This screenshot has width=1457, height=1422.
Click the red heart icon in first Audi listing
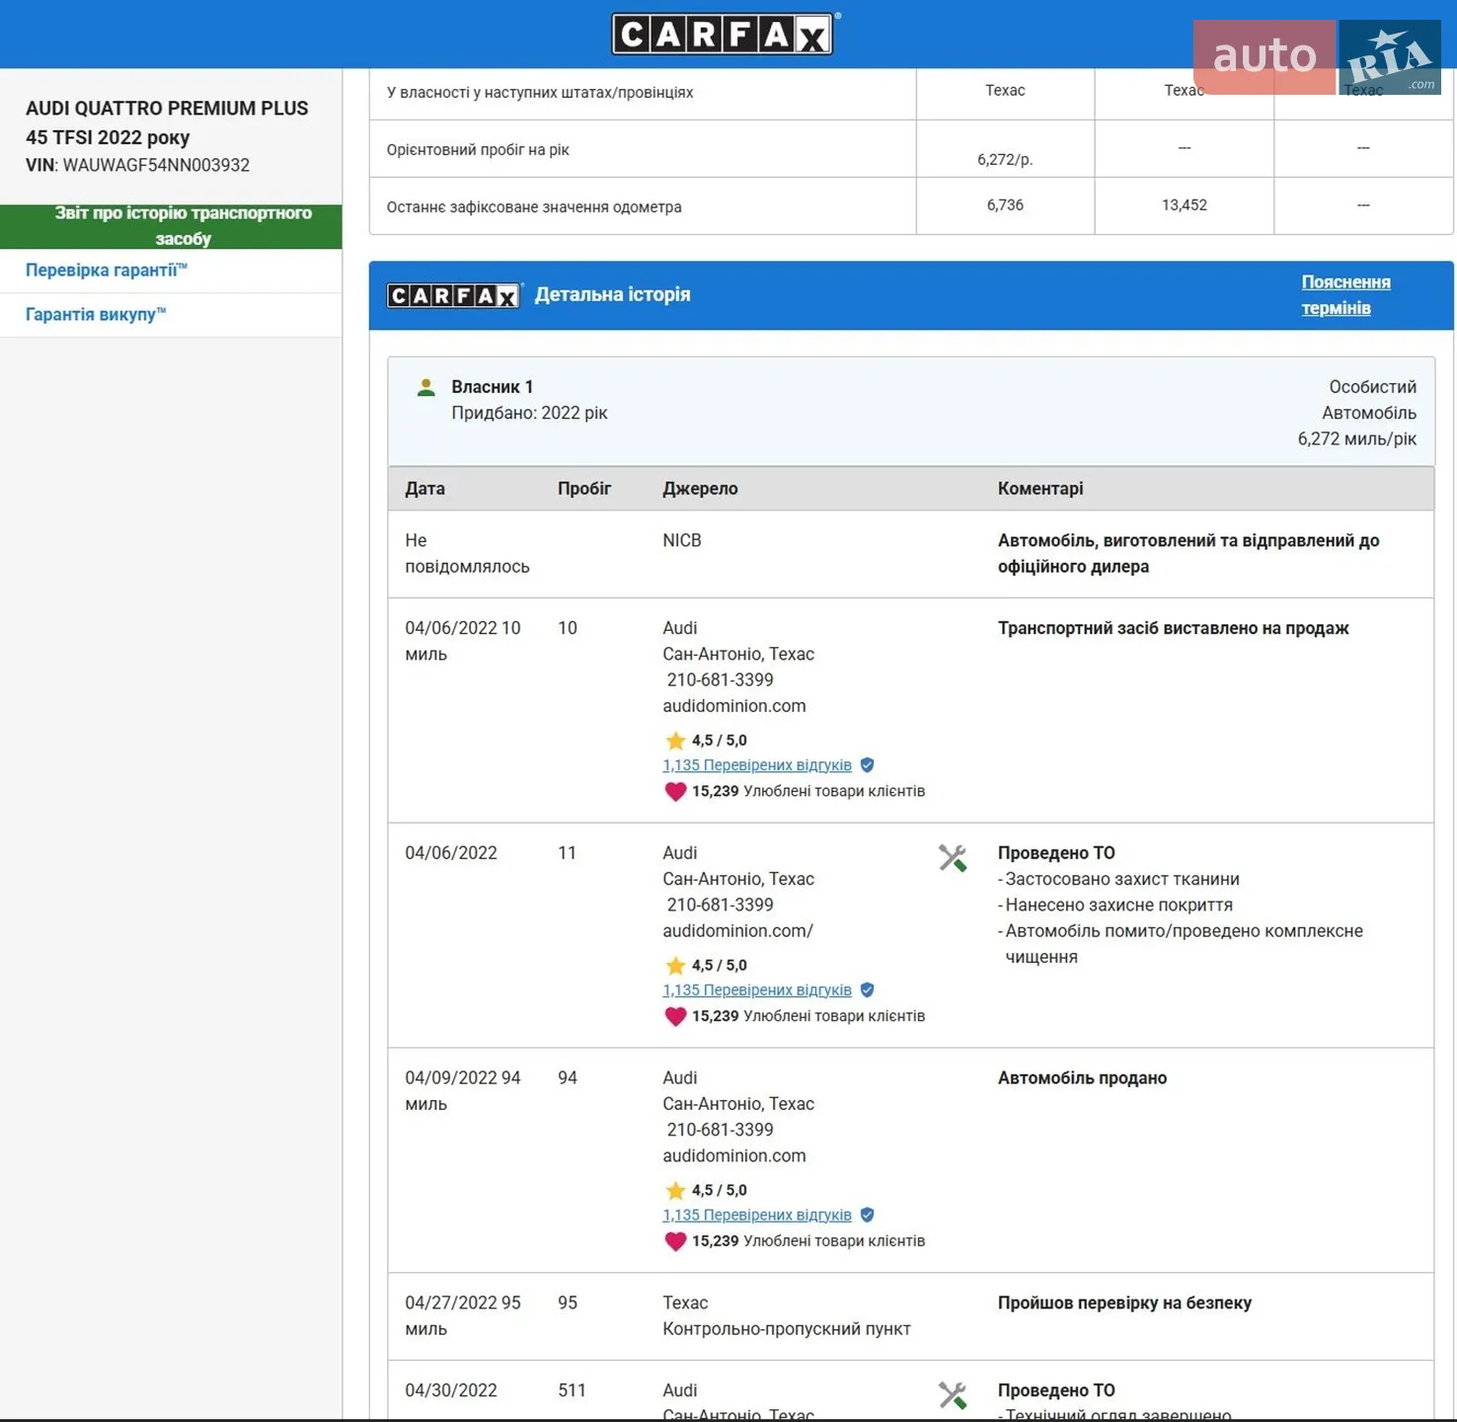(675, 791)
